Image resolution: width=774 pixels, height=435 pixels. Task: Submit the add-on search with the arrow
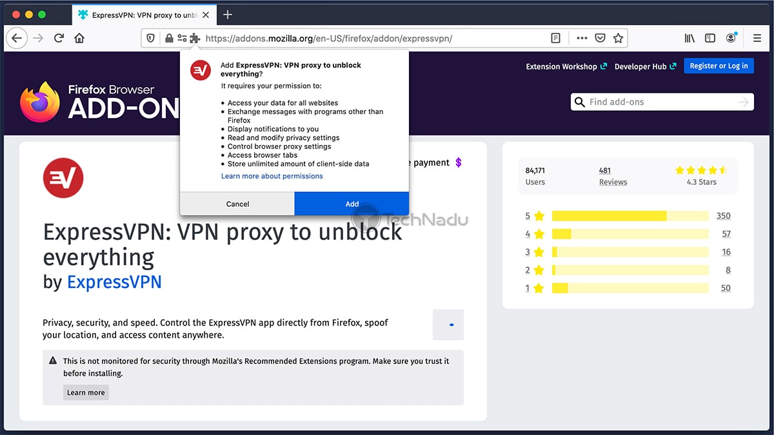744,102
